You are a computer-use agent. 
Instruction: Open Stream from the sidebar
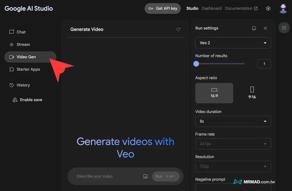click(23, 45)
